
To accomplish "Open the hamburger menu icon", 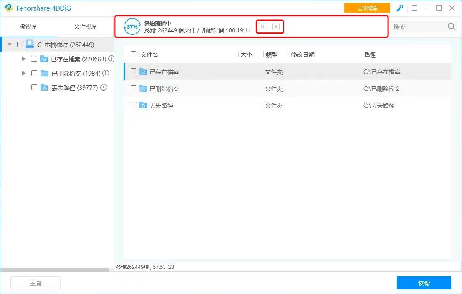I will [x=414, y=8].
